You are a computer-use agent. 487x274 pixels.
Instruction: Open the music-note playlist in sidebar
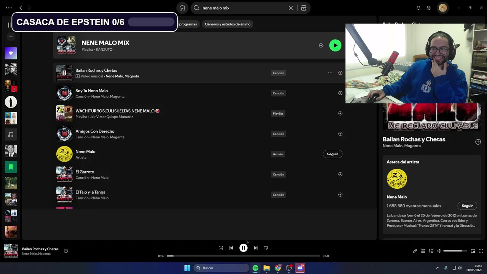click(11, 134)
